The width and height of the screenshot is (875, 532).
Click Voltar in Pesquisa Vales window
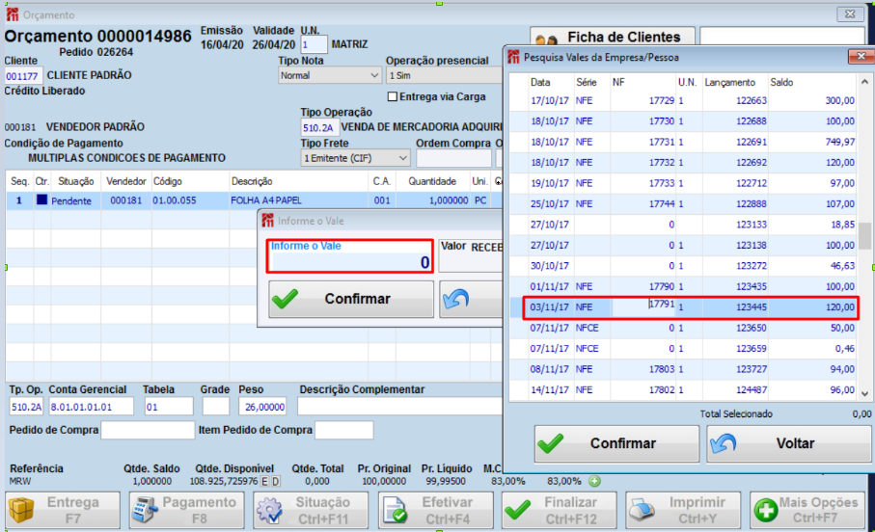tap(788, 443)
